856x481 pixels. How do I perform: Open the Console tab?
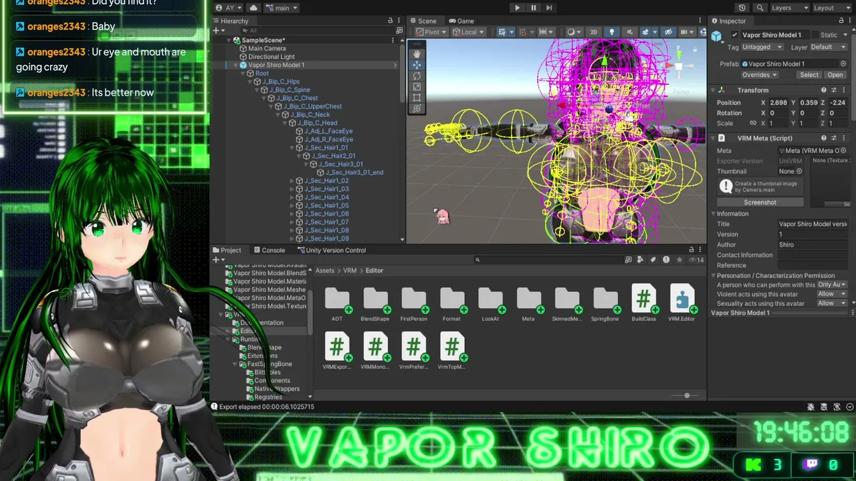pos(270,251)
